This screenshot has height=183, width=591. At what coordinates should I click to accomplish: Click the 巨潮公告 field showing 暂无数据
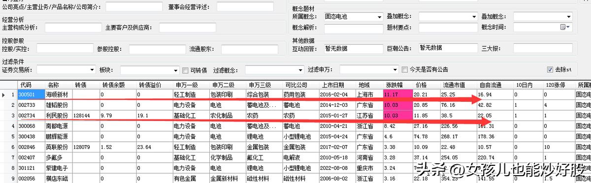point(448,48)
